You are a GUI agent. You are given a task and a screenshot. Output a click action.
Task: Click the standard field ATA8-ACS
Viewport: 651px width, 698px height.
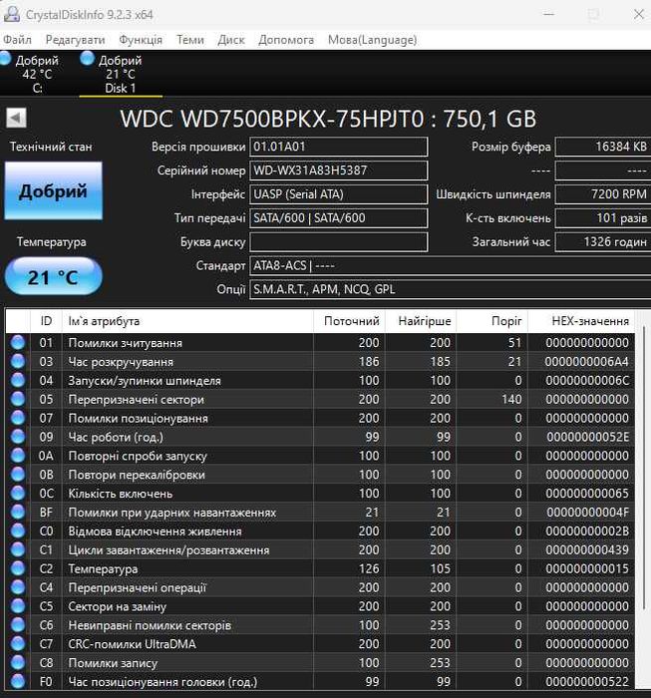[x=451, y=265]
